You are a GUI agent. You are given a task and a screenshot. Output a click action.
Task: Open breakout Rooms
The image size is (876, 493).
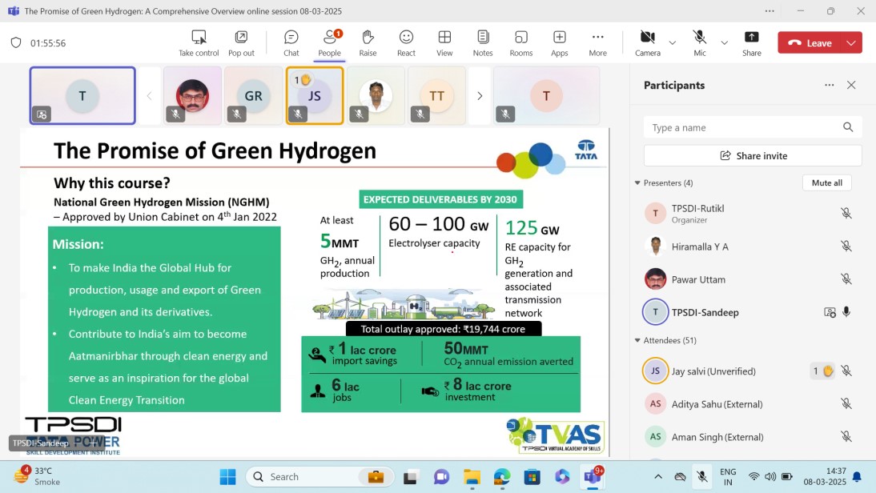tap(521, 43)
